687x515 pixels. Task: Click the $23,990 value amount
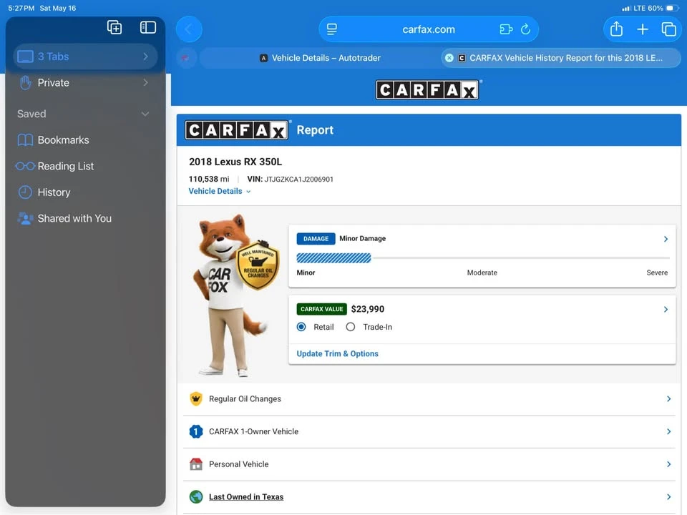click(368, 309)
